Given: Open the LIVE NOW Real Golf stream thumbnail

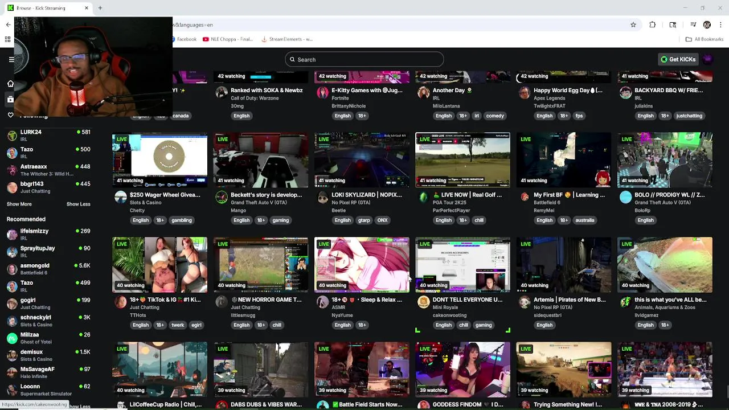Looking at the screenshot, I should (462, 160).
